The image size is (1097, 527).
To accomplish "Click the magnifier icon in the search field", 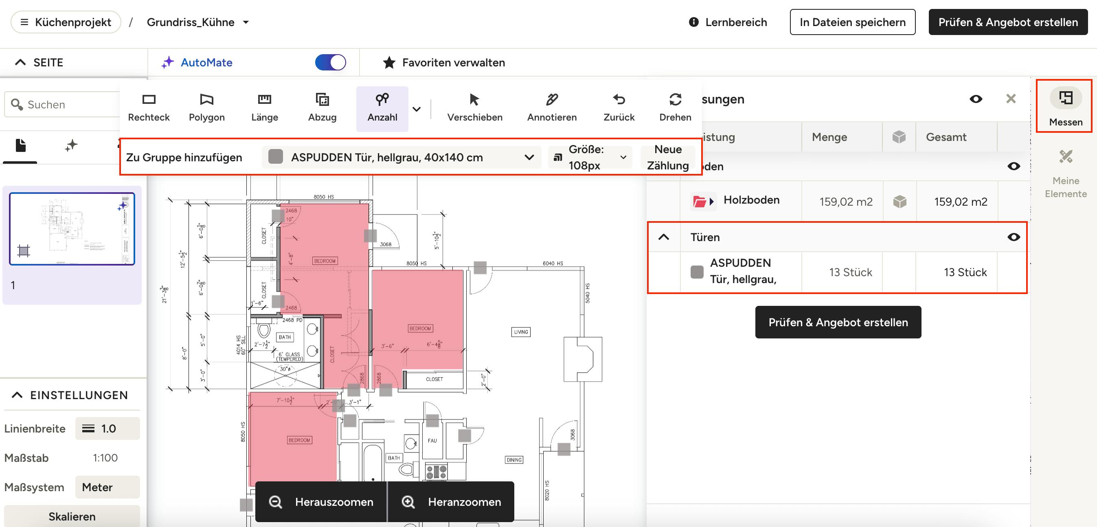I will pyautogui.click(x=17, y=104).
